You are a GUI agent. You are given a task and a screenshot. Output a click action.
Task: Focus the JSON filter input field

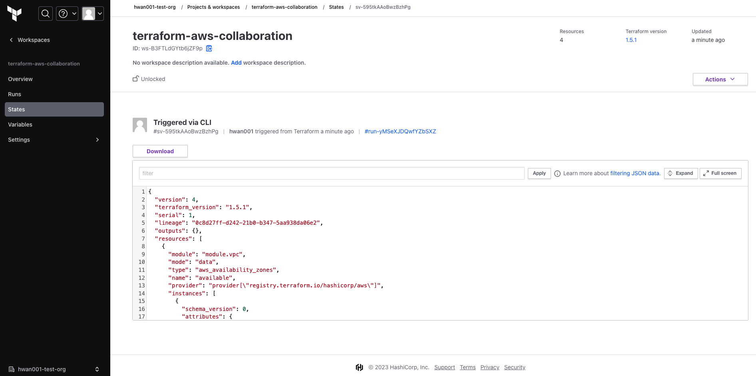tap(332, 173)
